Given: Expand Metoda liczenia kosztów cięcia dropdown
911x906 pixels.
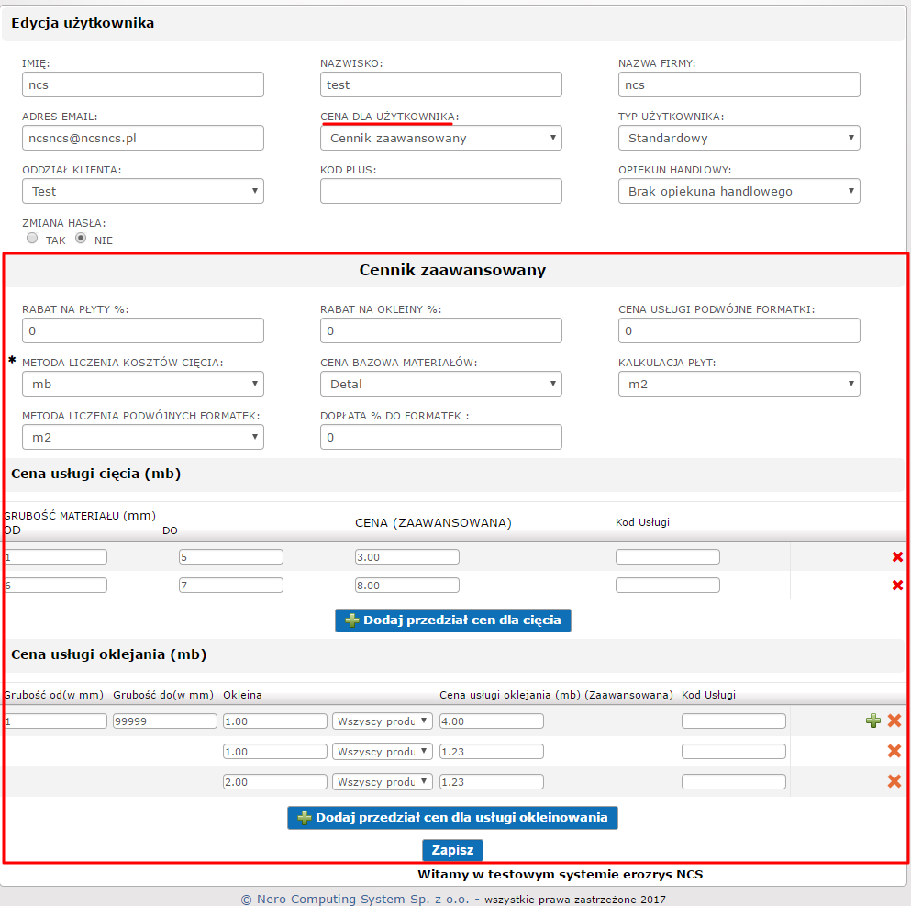Looking at the screenshot, I should (142, 385).
